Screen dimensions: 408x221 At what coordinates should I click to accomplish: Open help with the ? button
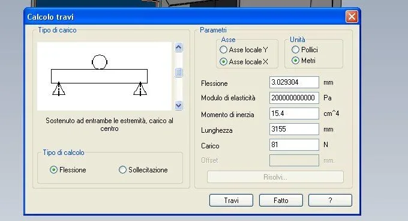tap(330, 201)
